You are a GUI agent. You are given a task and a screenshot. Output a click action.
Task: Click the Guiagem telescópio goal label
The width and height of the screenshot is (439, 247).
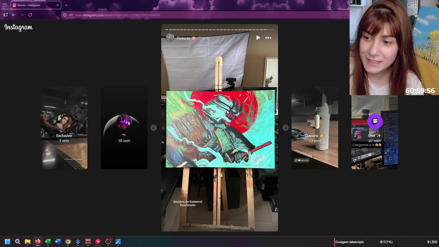pyautogui.click(x=349, y=242)
